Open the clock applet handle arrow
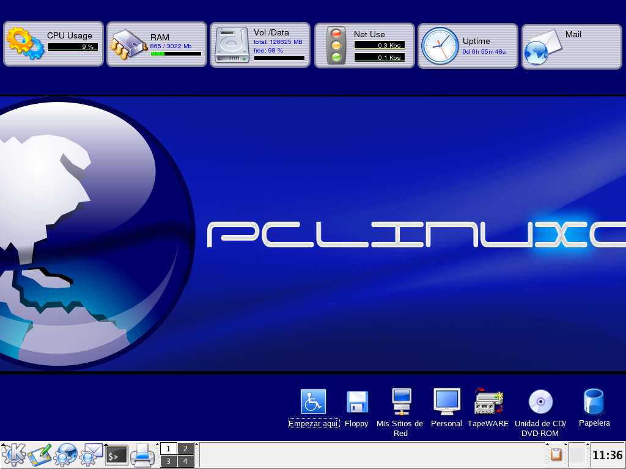The height and width of the screenshot is (469, 626). [587, 445]
